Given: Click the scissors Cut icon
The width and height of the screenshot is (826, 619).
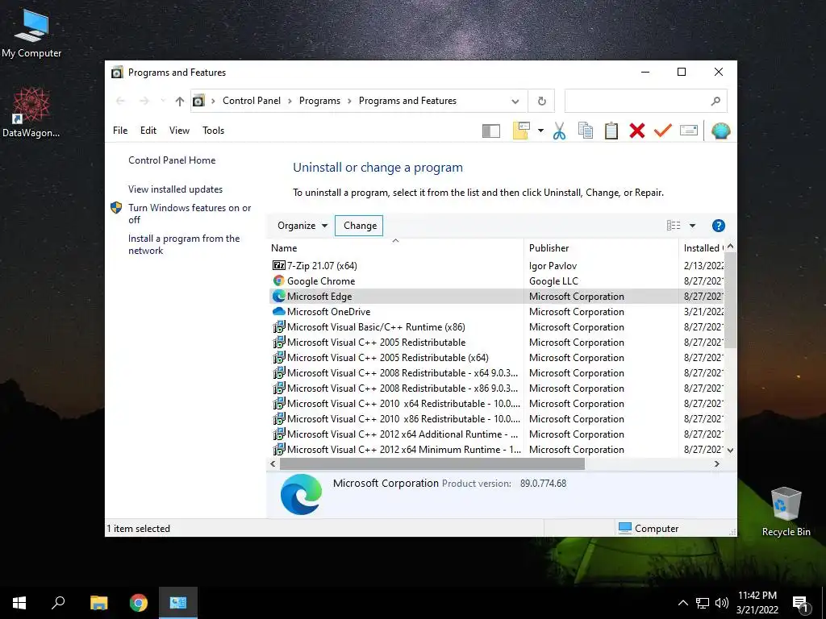Looking at the screenshot, I should point(560,131).
